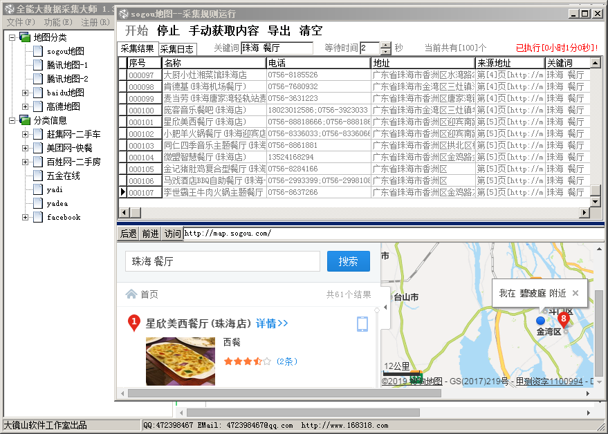This screenshot has width=608, height=434.
Task: Click the baidu地图 document icon
Action: [x=37, y=93]
